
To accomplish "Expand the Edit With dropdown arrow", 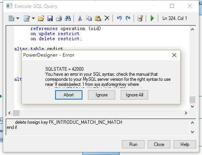I will pos(33,18).
